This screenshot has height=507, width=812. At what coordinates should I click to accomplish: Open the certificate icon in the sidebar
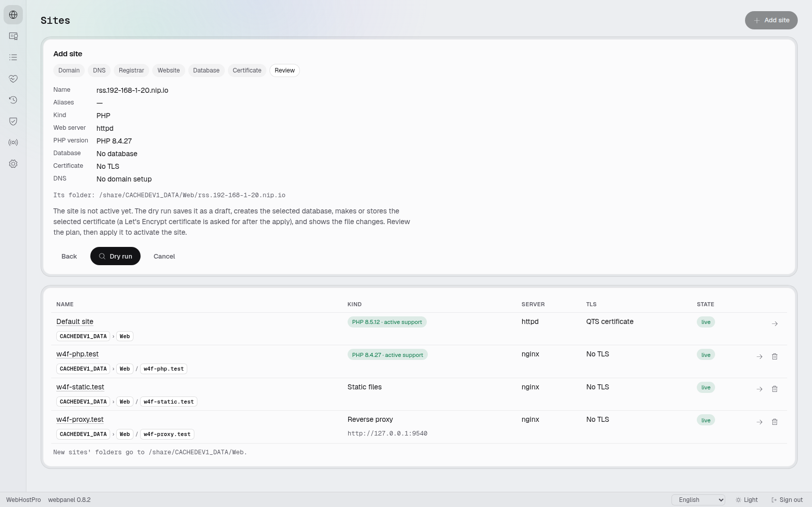[x=13, y=36]
